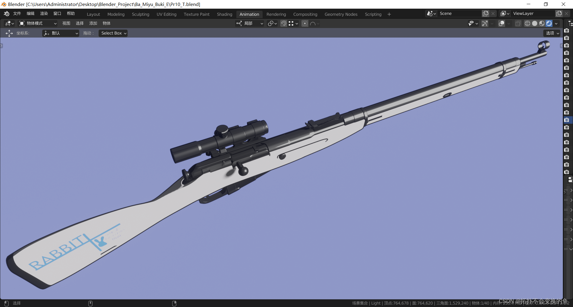Switch to the Texture Paint workspace tab
573x307 pixels.
click(197, 14)
